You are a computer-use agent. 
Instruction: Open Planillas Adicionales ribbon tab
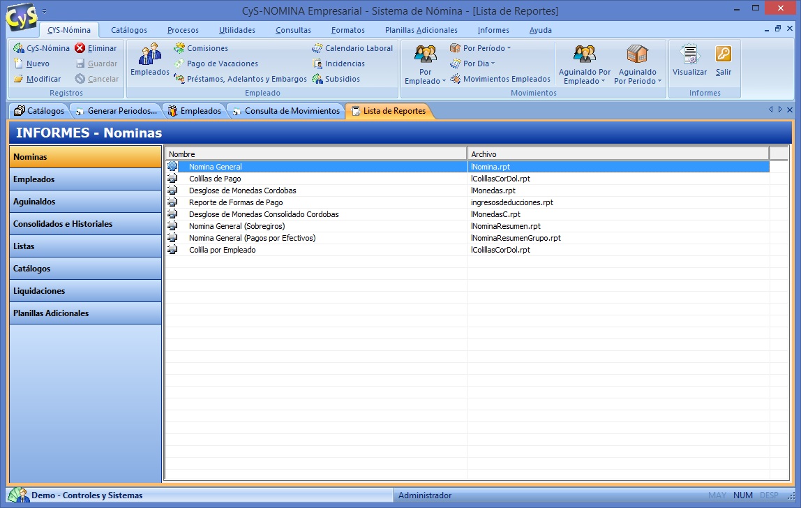click(421, 30)
